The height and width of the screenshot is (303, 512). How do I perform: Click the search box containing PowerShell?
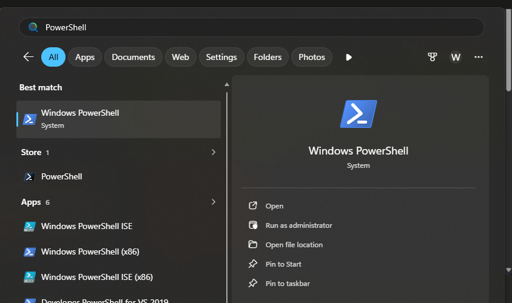click(251, 27)
